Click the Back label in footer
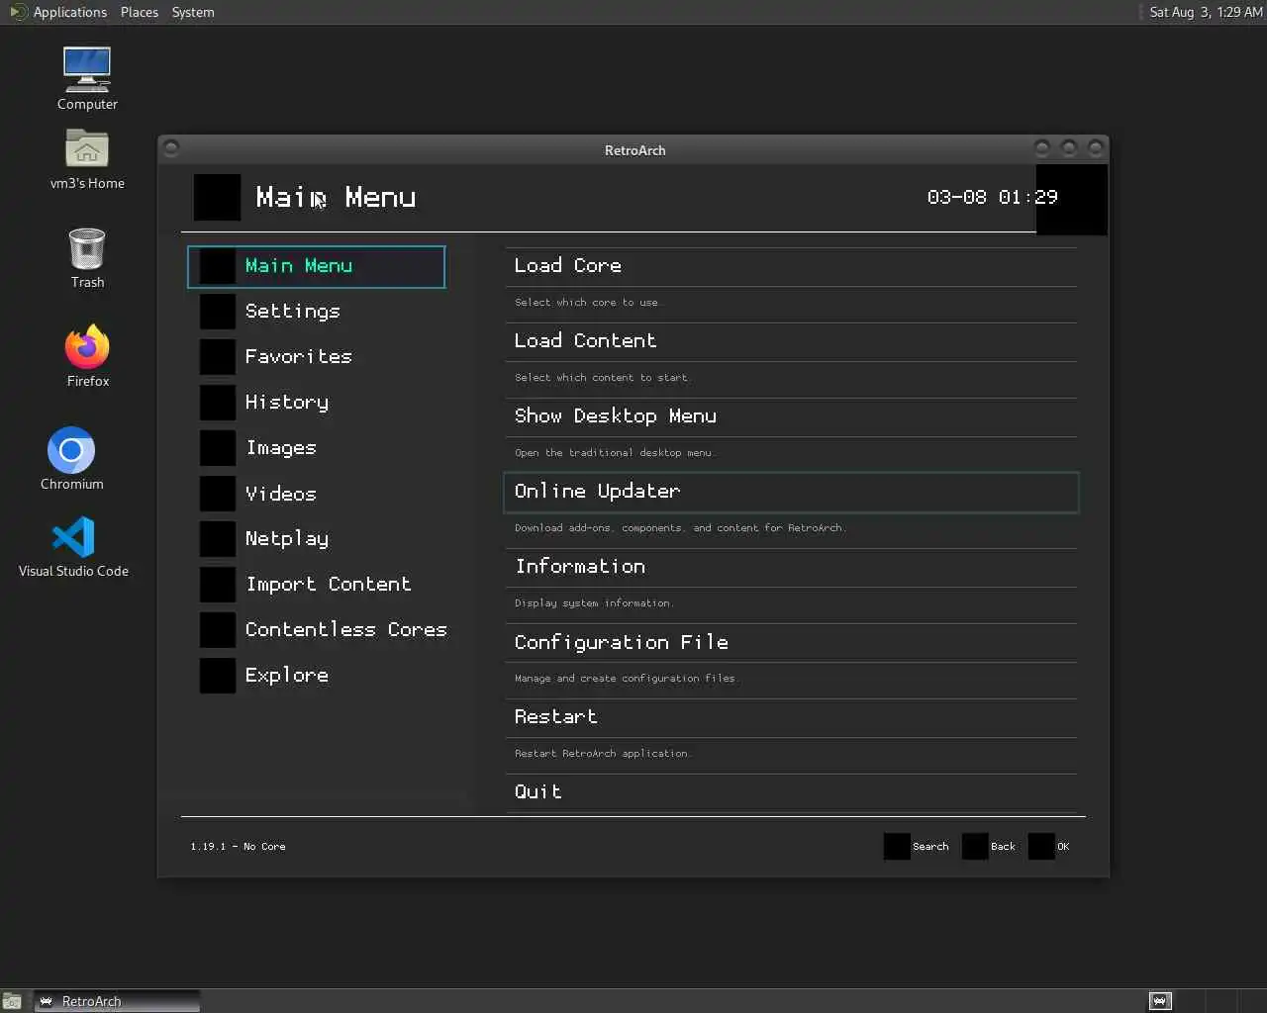Image resolution: width=1267 pixels, height=1013 pixels. [x=1003, y=847]
